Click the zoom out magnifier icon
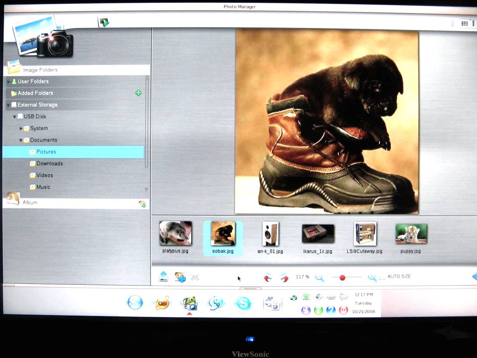The image size is (477, 358). click(320, 278)
